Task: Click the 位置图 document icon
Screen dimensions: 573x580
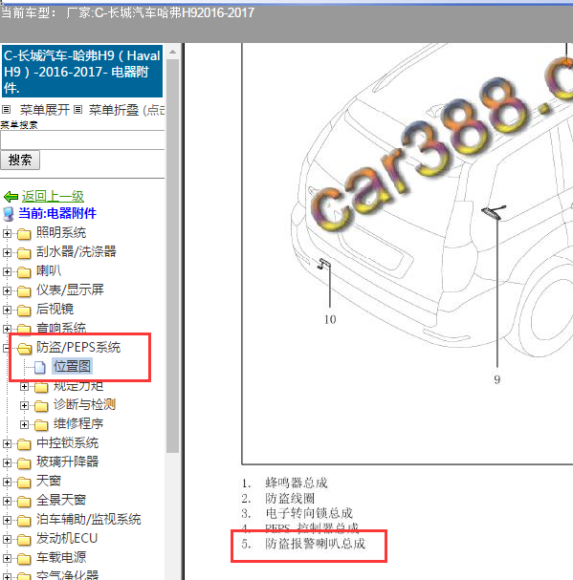Action: (x=40, y=367)
